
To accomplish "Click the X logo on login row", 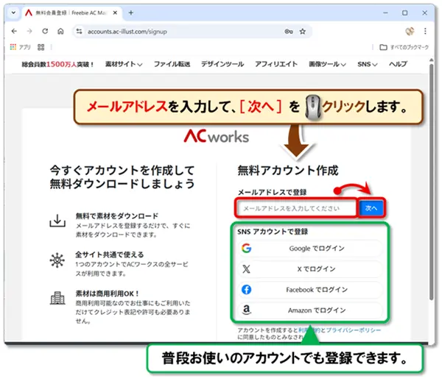I will pyautogui.click(x=246, y=269).
